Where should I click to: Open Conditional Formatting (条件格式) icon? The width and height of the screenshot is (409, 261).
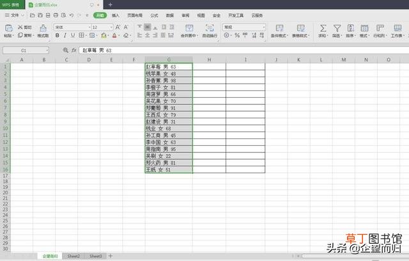coord(279,28)
